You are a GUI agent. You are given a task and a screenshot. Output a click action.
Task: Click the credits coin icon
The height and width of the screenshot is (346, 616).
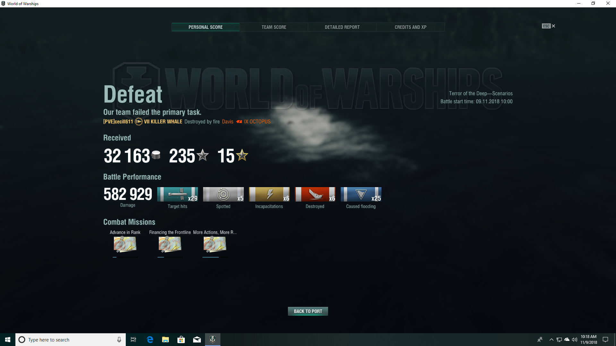coord(156,155)
